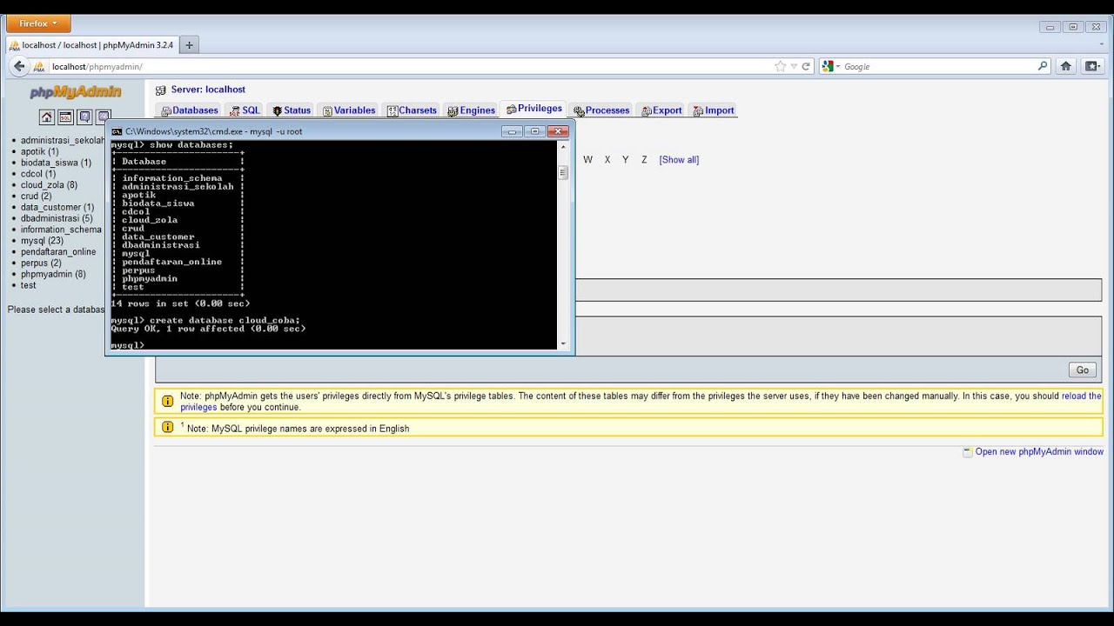Click the Firefox back arrow button
The image size is (1114, 626).
(19, 66)
